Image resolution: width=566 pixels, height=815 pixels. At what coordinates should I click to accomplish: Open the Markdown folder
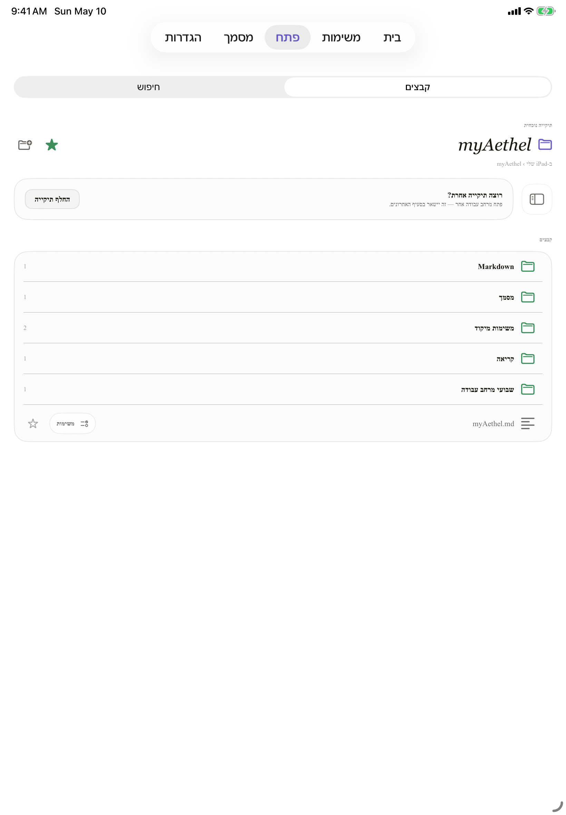click(x=283, y=267)
